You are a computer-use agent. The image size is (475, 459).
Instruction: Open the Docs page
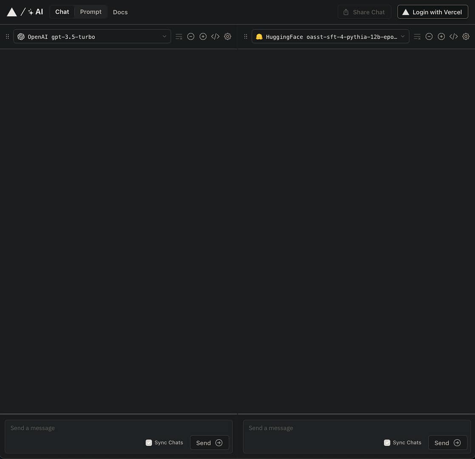(120, 11)
